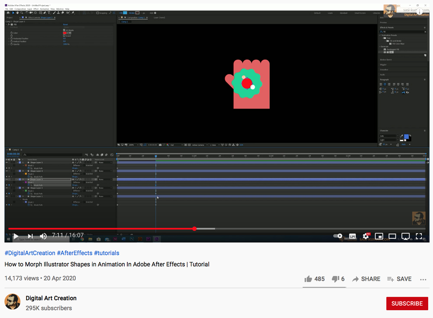The width and height of the screenshot is (433, 318).
Task: Click the Effects & Presets search field
Action: pos(403,32)
